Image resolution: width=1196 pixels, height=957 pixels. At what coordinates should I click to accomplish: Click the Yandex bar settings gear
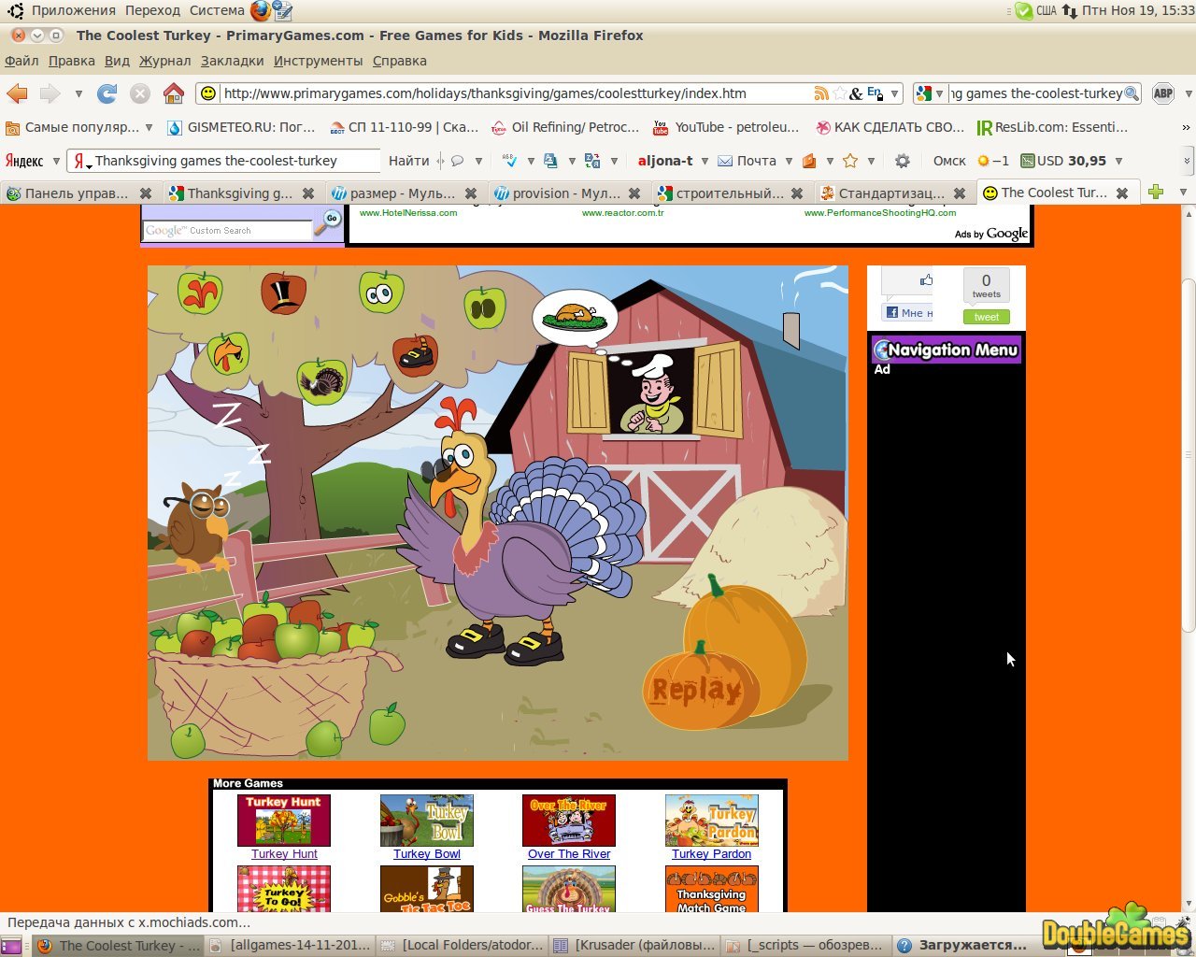[903, 161]
